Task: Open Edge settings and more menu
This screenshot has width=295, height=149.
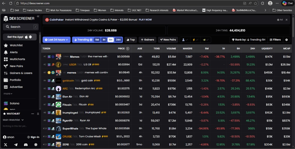Action: pyautogui.click(x=277, y=3)
